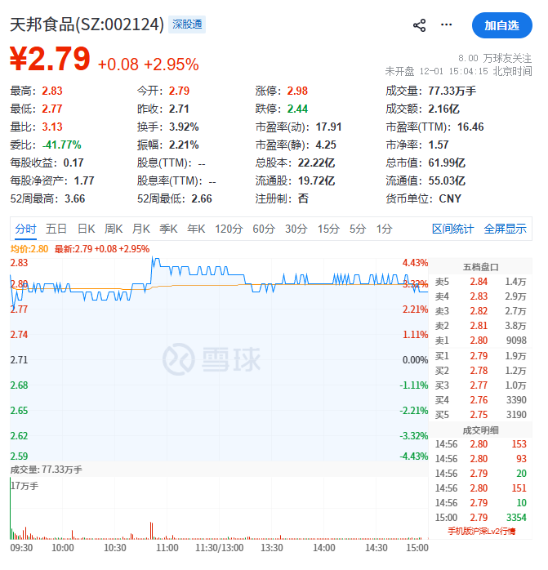Viewport: 548px width, 570px height.
Task: Click the 11:00 time axis label
Action: (167, 547)
